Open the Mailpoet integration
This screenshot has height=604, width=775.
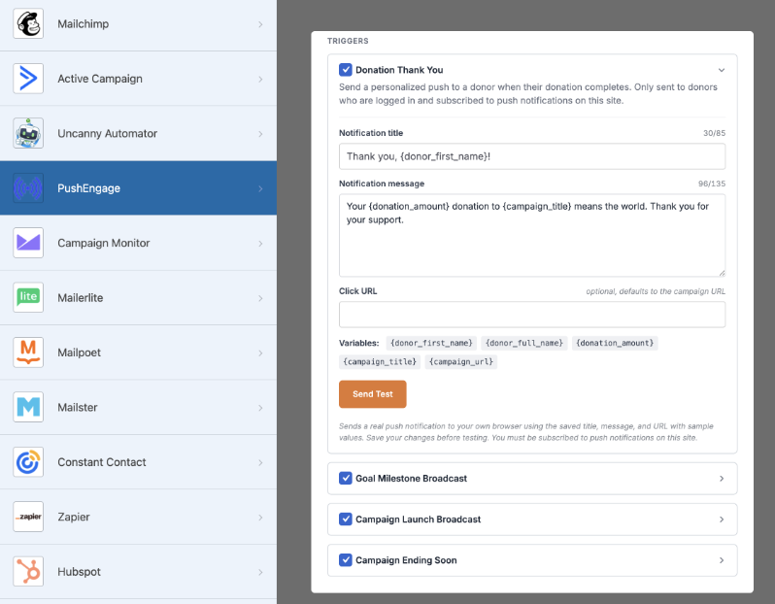point(138,352)
